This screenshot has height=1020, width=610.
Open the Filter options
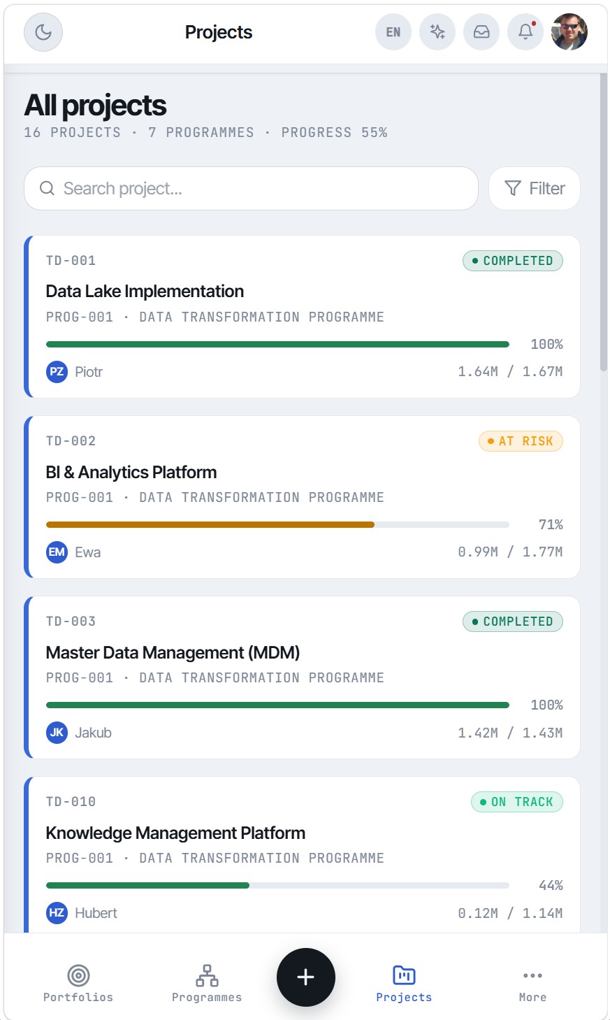pos(535,188)
